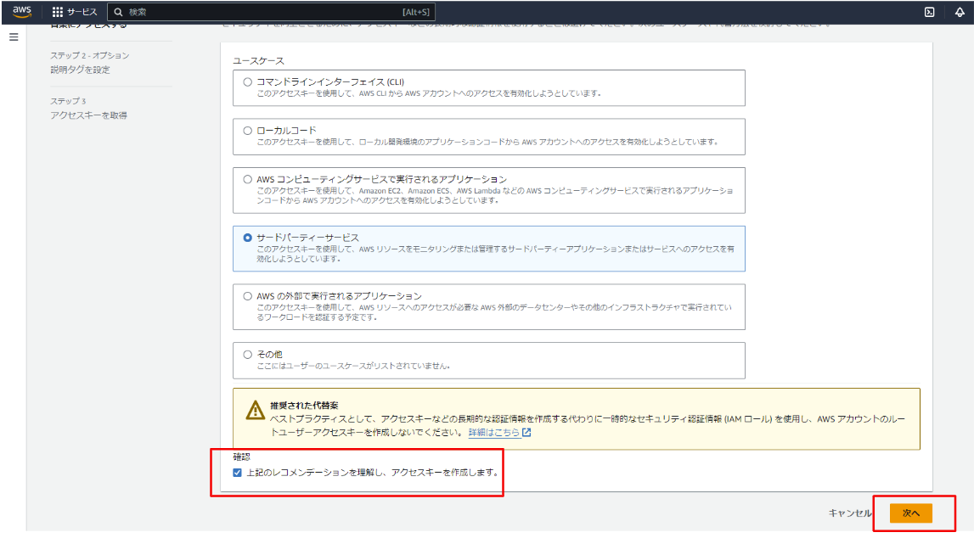Toggle the 上記のレコメンデーションを理解し confirmation checkbox
974x538 pixels.
(237, 472)
